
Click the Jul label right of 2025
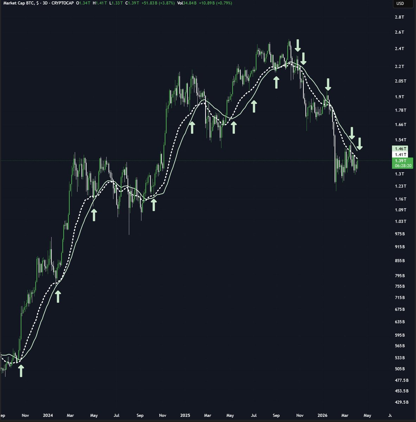pyautogui.click(x=254, y=415)
